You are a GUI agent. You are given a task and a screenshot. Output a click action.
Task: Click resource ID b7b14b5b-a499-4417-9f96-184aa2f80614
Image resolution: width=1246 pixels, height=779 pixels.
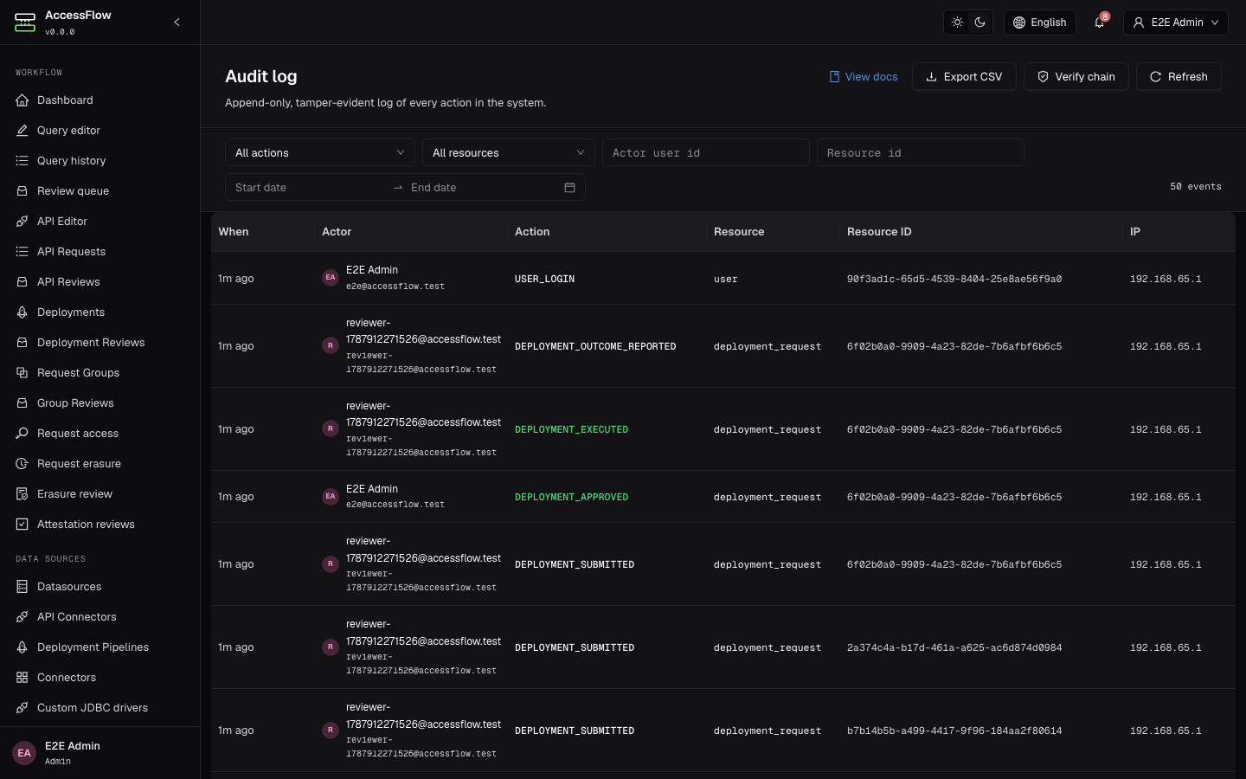click(954, 731)
